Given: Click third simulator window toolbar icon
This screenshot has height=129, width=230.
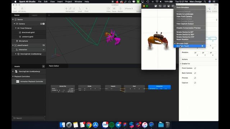Looking at the screenshot, I should coord(165,6).
